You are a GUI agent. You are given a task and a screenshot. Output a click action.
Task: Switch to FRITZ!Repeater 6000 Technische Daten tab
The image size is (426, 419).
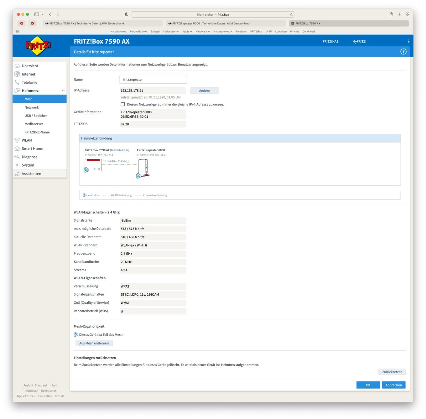click(226, 23)
